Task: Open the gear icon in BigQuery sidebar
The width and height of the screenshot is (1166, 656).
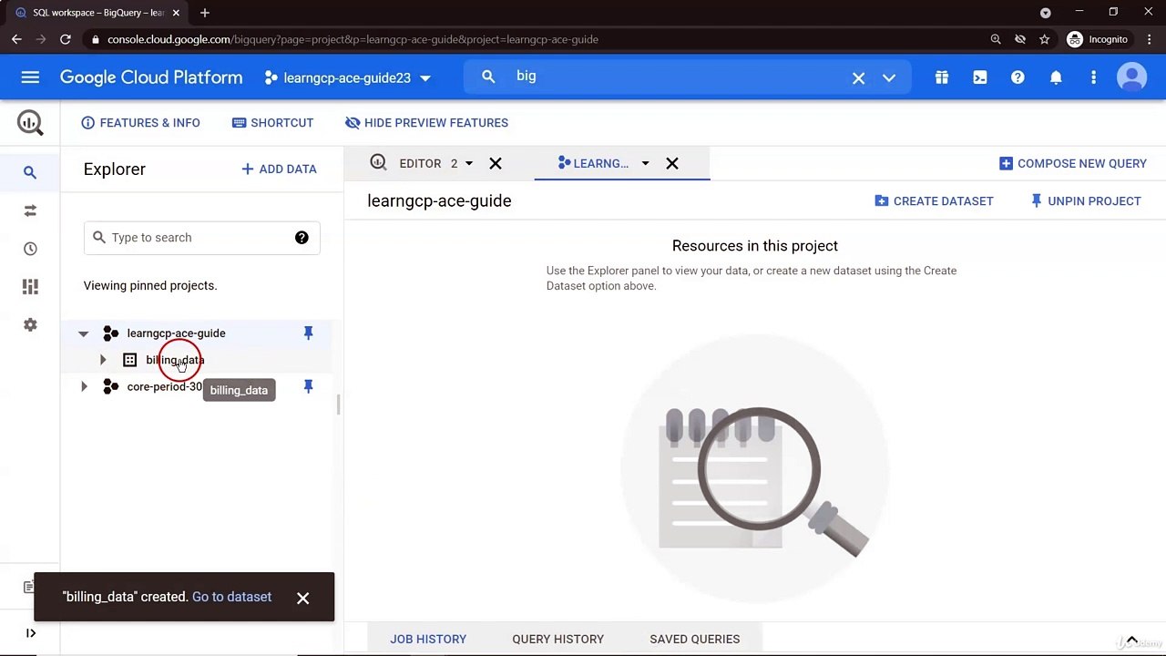Action: click(x=30, y=325)
